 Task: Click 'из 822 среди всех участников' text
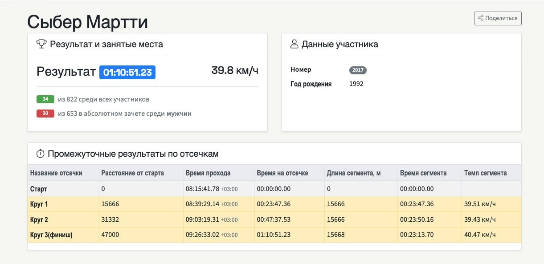104,99
